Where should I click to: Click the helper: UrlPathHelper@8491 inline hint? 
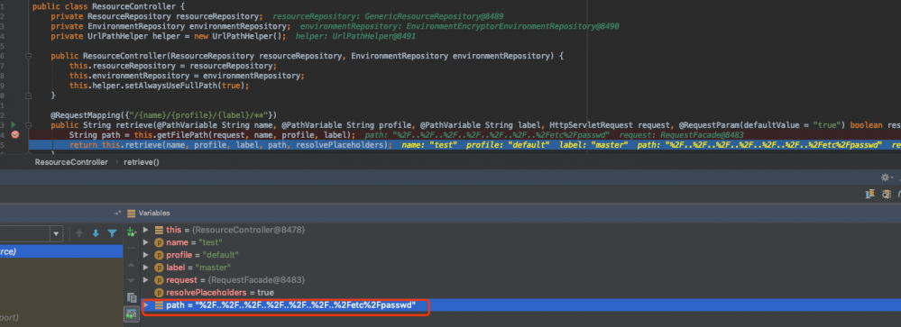pos(355,37)
